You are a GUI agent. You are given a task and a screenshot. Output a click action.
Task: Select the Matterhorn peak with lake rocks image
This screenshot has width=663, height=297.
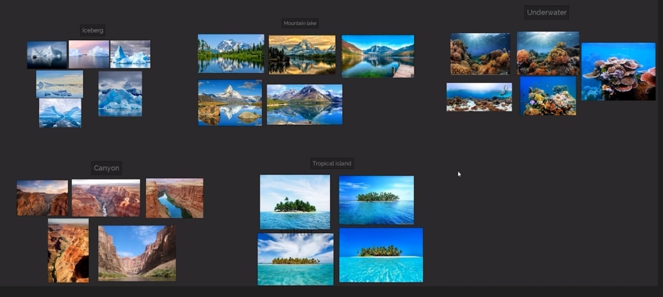230,103
